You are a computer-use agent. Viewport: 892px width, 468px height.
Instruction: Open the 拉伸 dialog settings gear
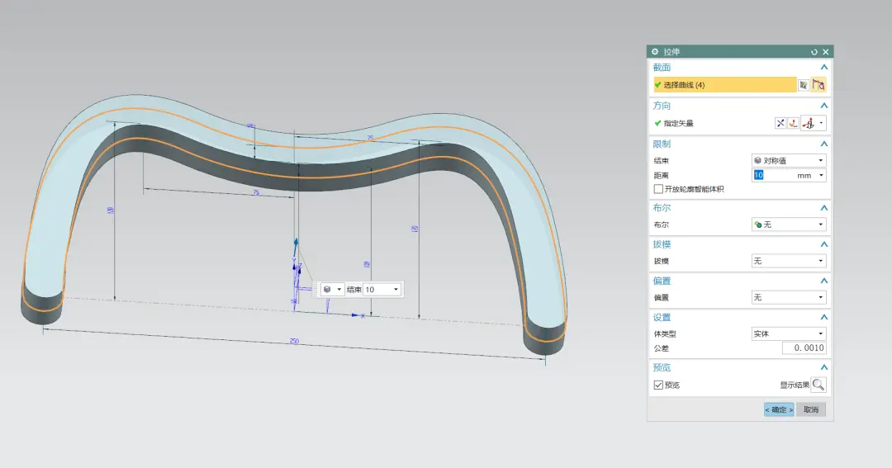(x=655, y=52)
